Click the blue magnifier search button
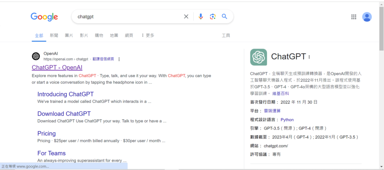The image size is (384, 170). click(225, 16)
